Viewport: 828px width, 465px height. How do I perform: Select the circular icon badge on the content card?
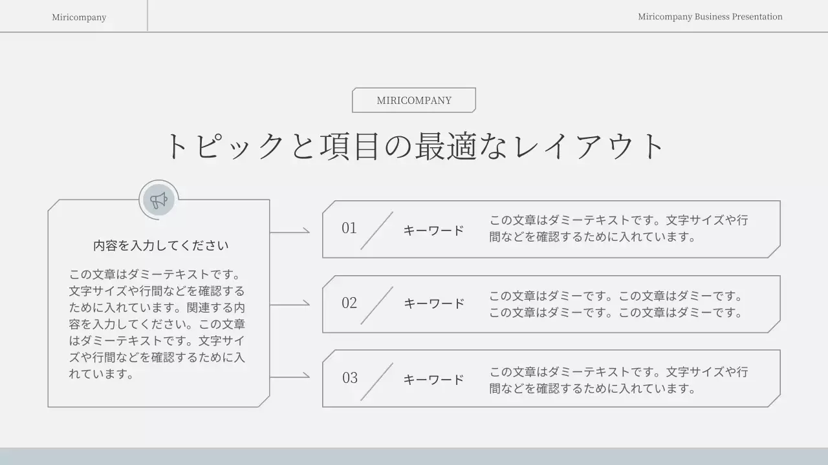158,200
